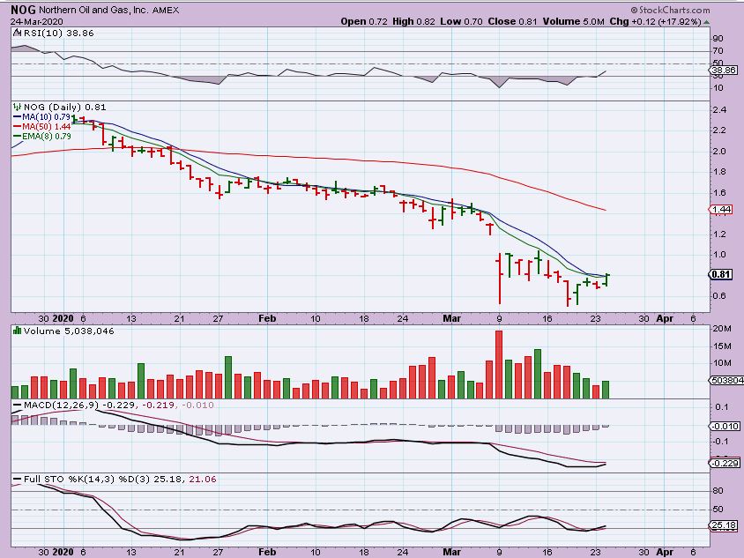The image size is (744, 558).
Task: Click the 90 label on RSI axis
Action: pyautogui.click(x=718, y=39)
